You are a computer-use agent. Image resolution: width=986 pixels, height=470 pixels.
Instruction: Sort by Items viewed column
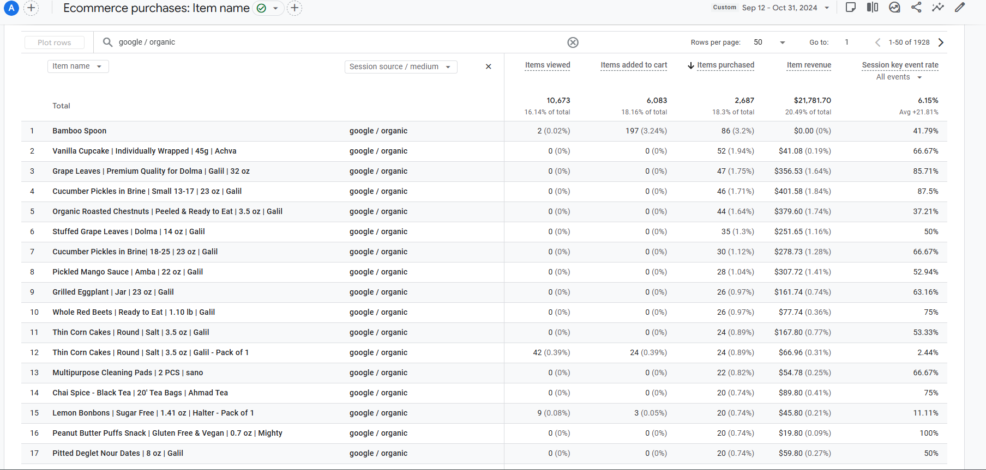(x=548, y=65)
